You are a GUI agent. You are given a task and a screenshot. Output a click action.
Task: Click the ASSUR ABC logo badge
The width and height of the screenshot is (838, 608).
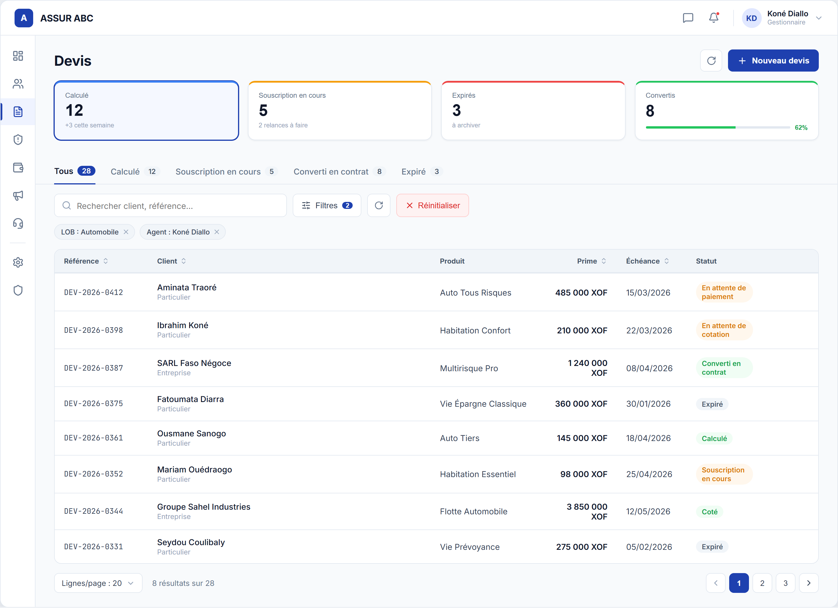(24, 18)
